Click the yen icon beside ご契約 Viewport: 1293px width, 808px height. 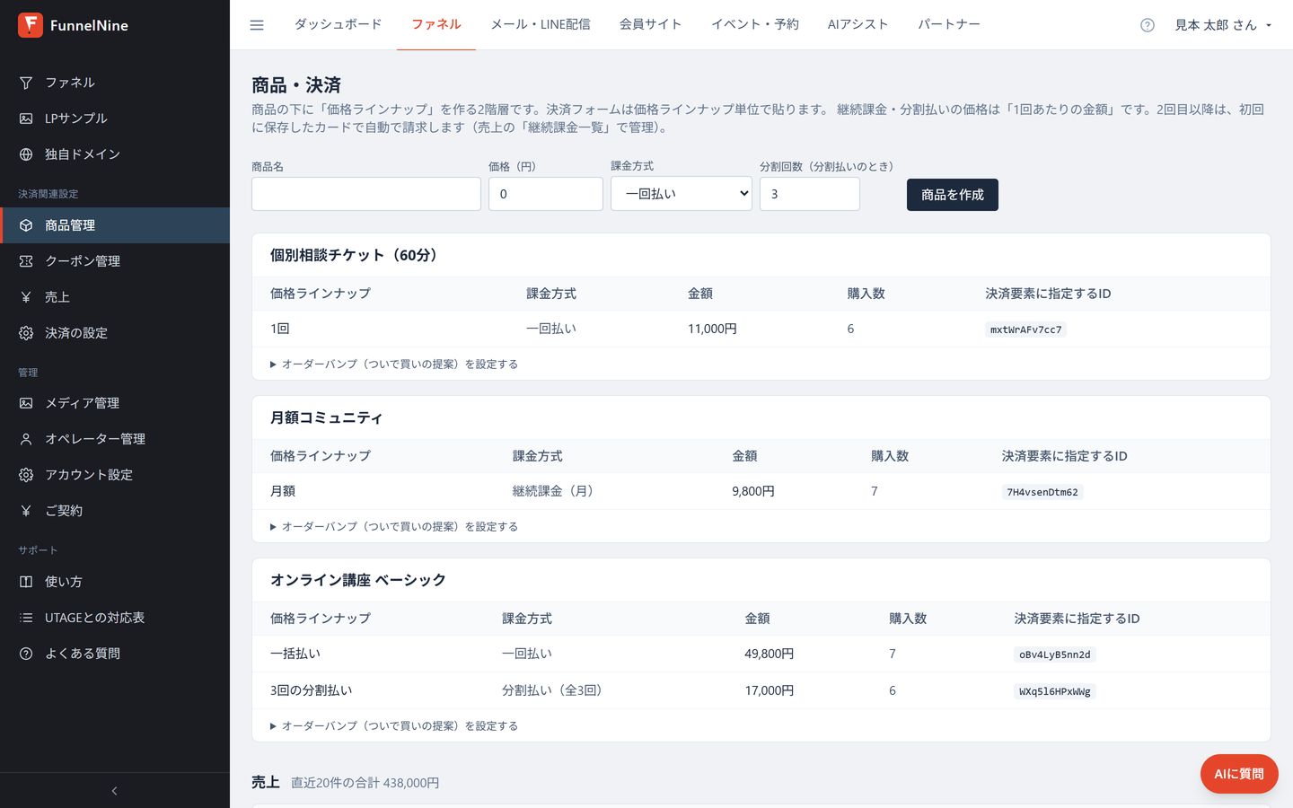tap(26, 511)
